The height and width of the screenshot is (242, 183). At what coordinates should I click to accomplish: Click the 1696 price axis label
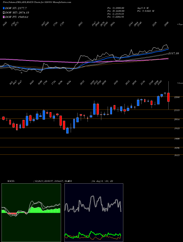pyautogui.click(x=177, y=148)
